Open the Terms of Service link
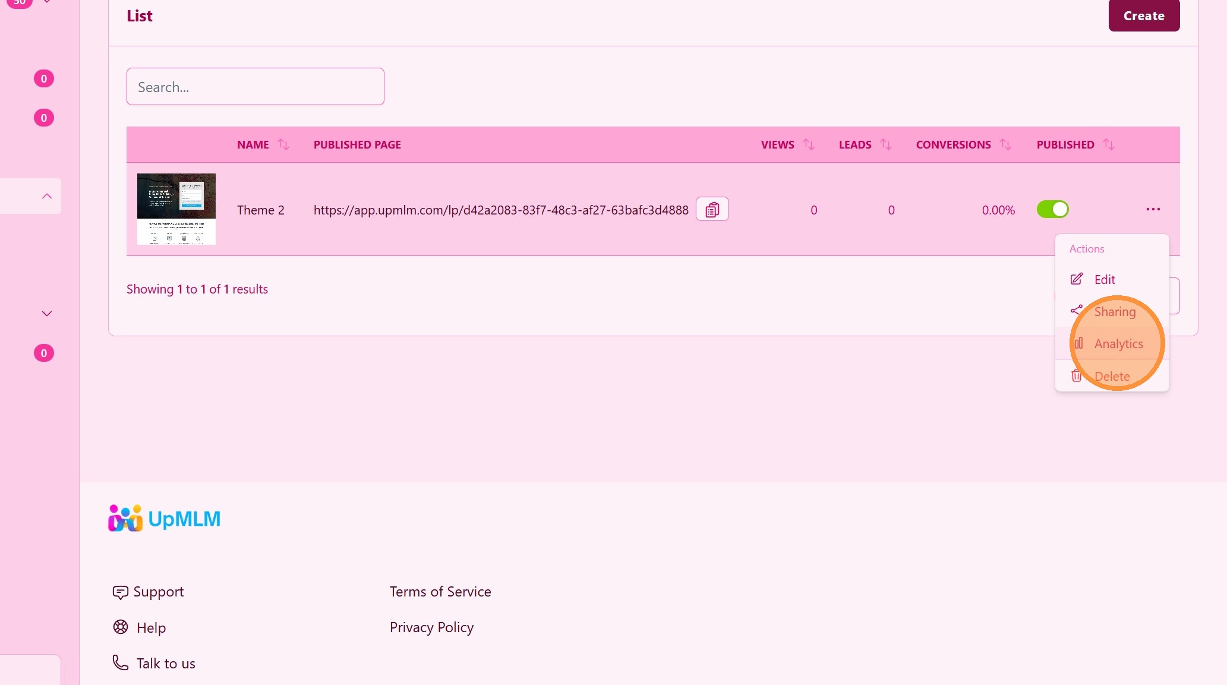 (440, 592)
